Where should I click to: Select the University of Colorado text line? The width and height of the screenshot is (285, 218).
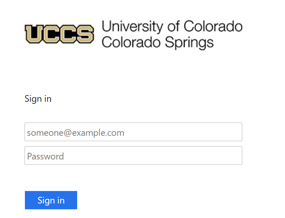coord(172,27)
